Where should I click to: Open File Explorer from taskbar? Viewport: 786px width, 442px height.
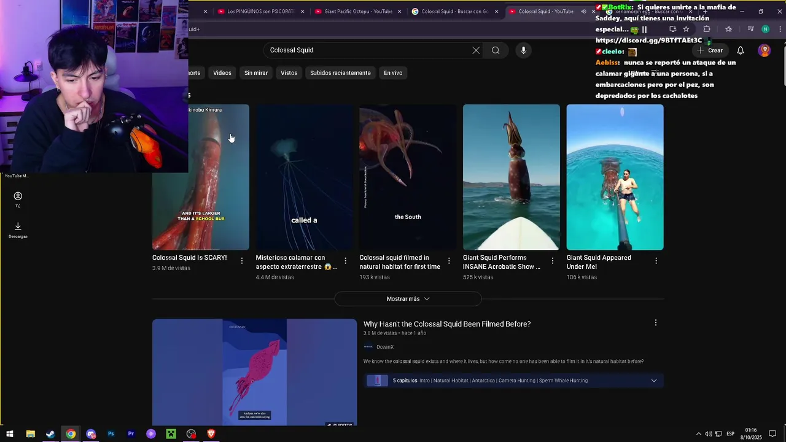click(30, 434)
